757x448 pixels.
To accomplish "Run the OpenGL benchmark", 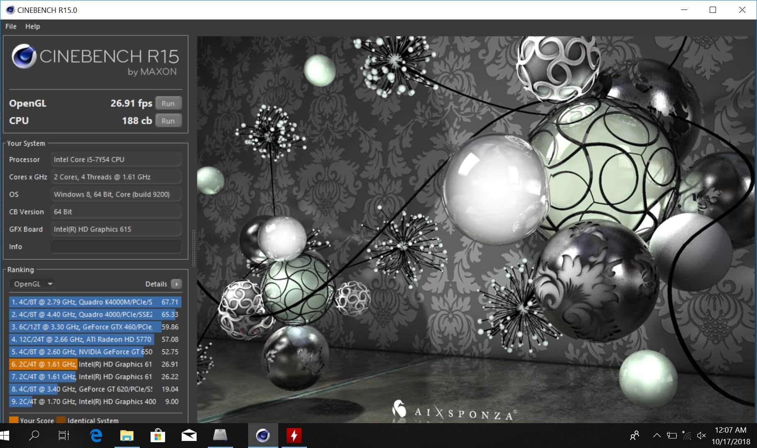I will pos(168,103).
